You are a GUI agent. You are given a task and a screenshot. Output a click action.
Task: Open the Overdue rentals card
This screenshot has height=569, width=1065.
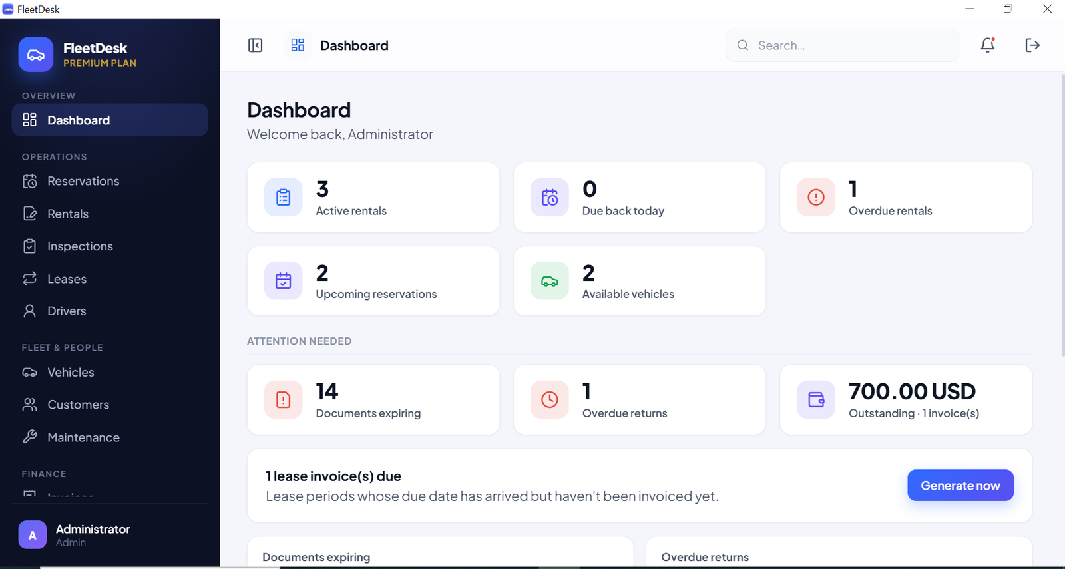906,197
